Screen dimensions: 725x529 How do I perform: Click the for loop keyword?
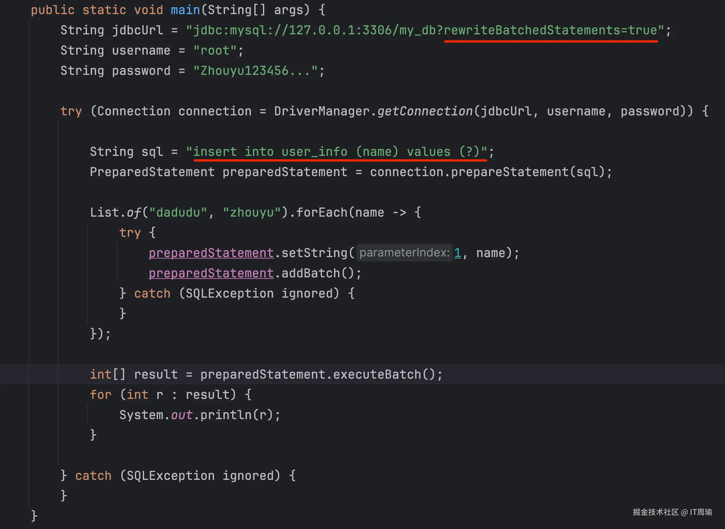[100, 395]
